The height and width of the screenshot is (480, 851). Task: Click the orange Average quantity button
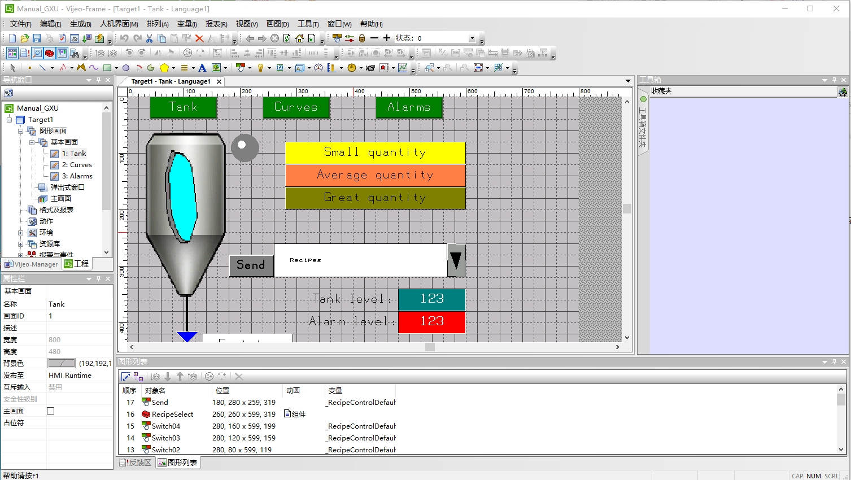pyautogui.click(x=376, y=175)
